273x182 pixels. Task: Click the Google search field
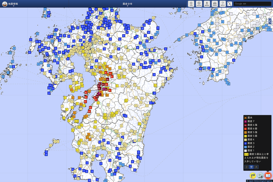point(252,4)
